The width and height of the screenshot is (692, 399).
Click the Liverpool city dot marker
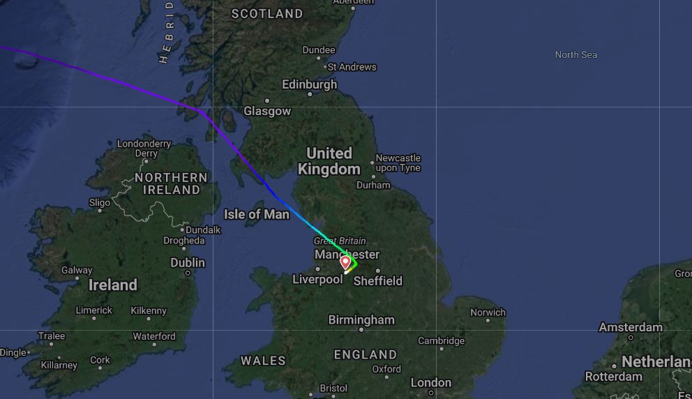tap(318, 269)
